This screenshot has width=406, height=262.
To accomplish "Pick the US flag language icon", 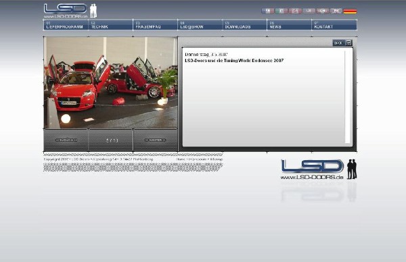I will [x=309, y=11].
